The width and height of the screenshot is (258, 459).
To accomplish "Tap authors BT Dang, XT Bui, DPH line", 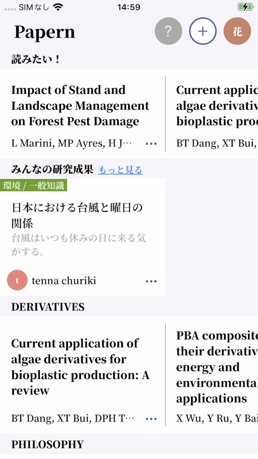I will coord(73,418).
